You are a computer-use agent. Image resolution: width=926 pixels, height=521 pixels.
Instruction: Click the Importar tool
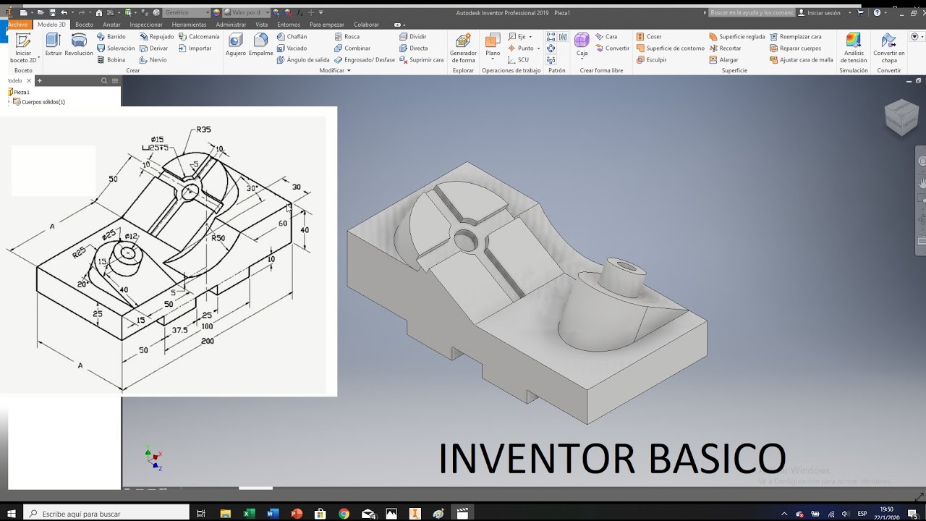195,48
